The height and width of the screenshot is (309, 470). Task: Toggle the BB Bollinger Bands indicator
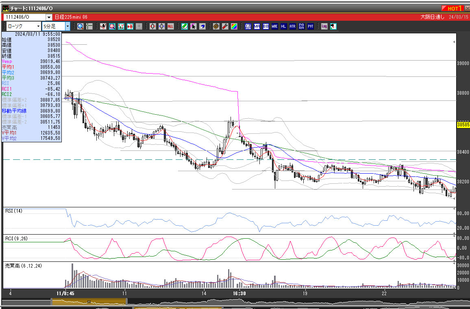click(266, 26)
